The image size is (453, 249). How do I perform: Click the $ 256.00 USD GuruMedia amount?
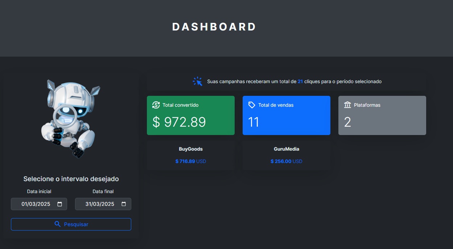click(286, 161)
